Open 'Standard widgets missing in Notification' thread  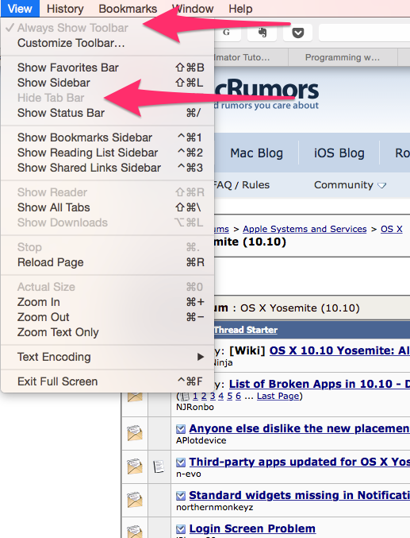299,495
